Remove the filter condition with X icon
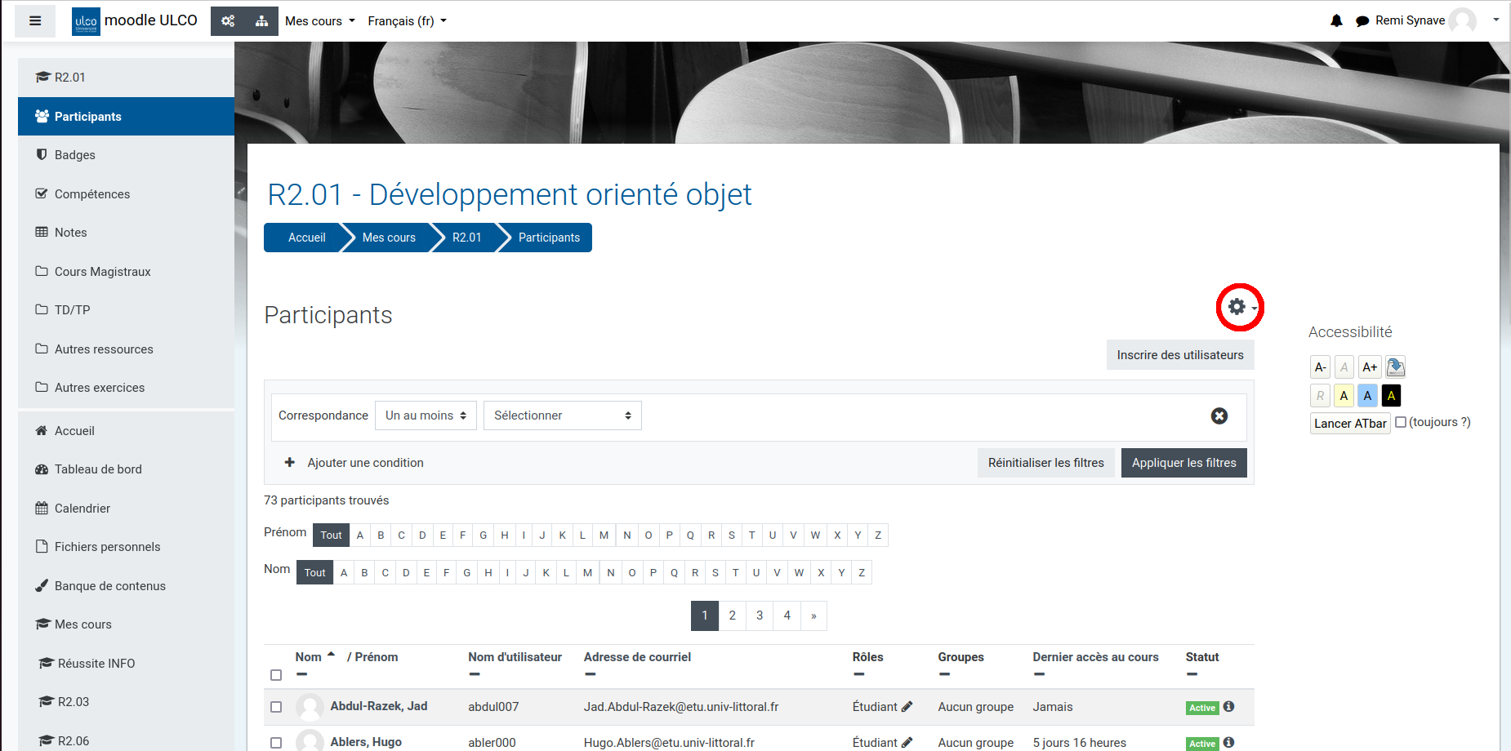1511x751 pixels. (1219, 416)
